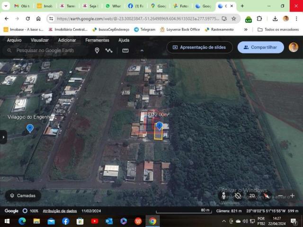303x227 pixels.
Task: Show hidden system tray icons
Action: pyautogui.click(x=224, y=221)
